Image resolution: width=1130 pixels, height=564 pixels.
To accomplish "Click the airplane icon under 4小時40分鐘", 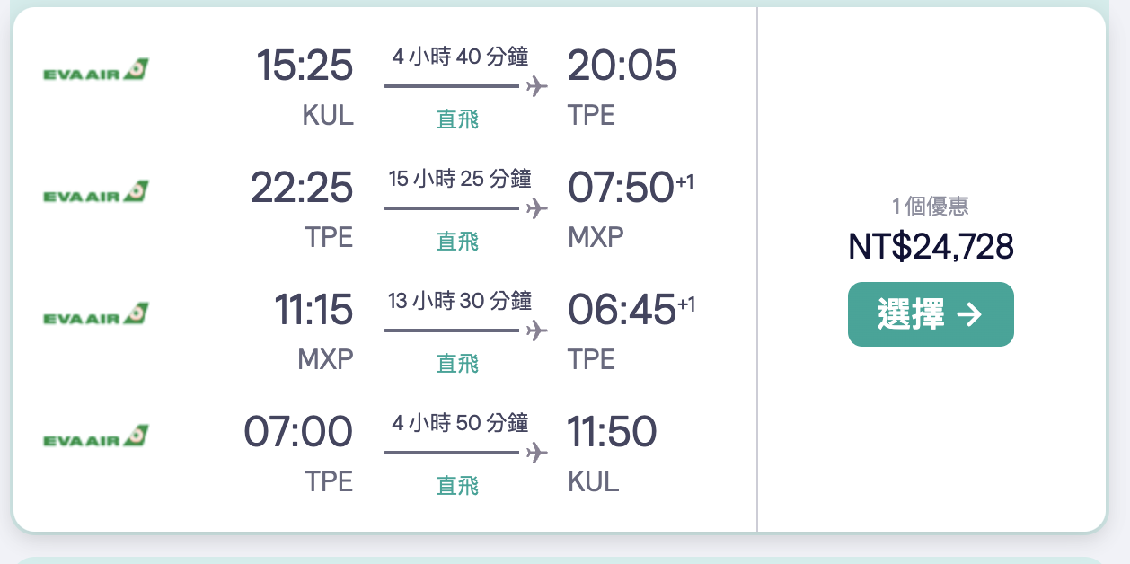I will [x=536, y=87].
